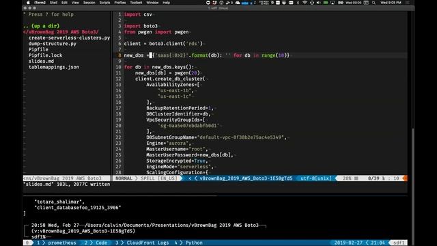Click the EngineMode="serverless" line
Viewport: 437px width, 246px height.
[x=180, y=167]
